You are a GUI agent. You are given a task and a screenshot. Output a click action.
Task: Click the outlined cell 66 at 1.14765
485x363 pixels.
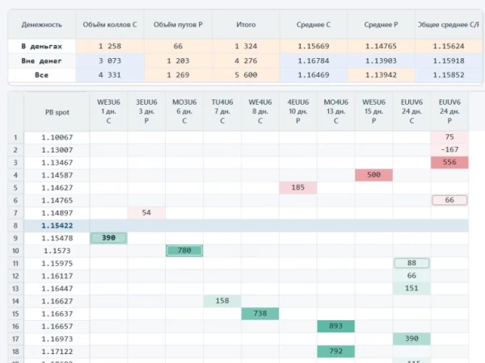(449, 200)
